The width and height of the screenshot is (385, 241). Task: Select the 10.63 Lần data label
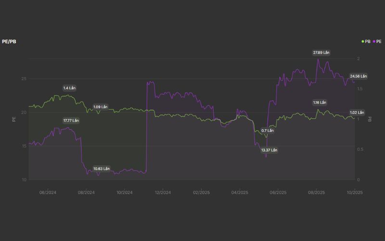coord(101,169)
